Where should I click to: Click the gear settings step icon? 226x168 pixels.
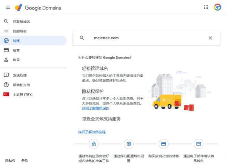point(129,144)
